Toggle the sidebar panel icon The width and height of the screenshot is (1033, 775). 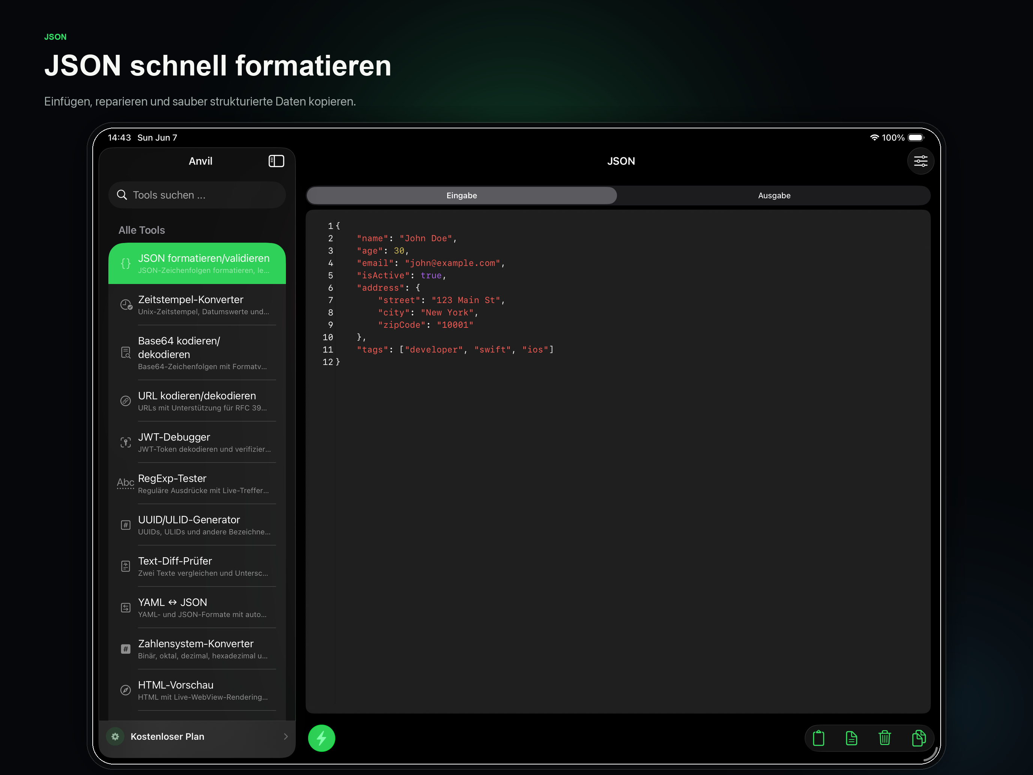276,161
